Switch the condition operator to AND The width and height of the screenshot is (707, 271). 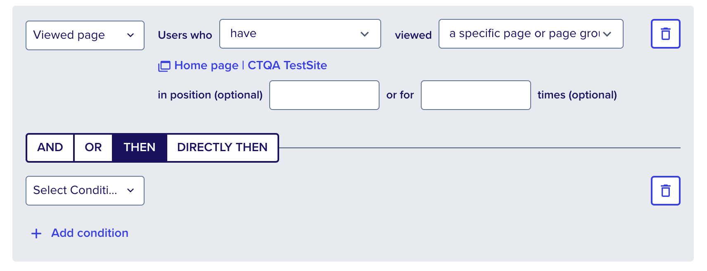pos(50,147)
